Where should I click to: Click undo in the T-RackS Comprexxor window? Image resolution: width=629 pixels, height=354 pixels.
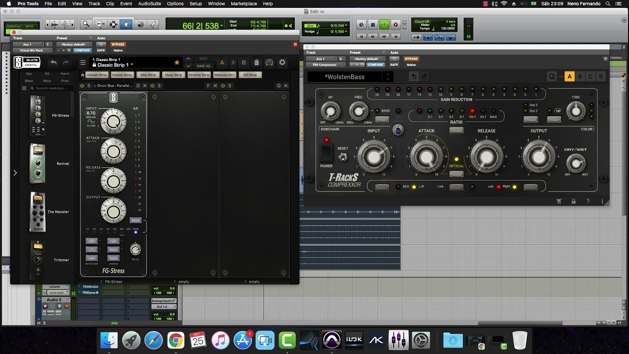pyautogui.click(x=414, y=77)
